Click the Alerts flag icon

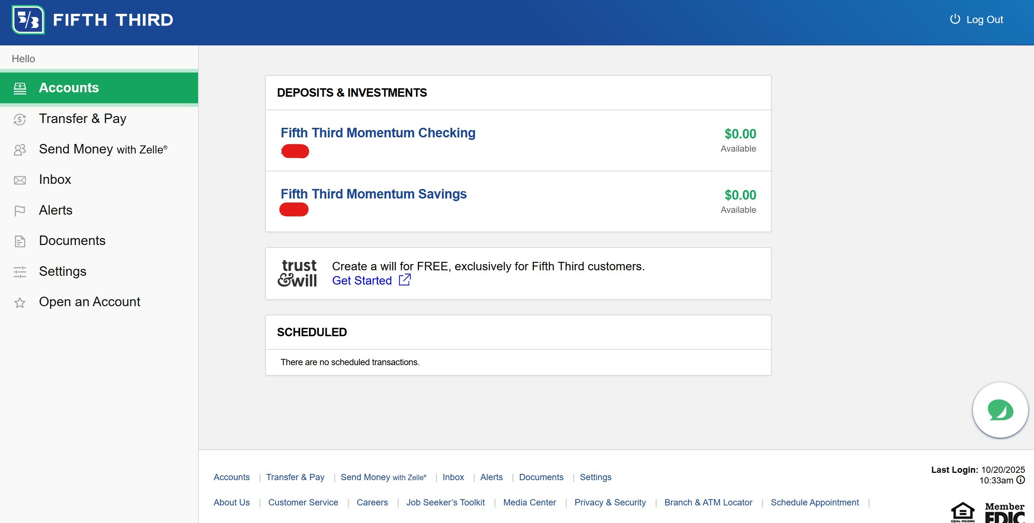pyautogui.click(x=20, y=211)
